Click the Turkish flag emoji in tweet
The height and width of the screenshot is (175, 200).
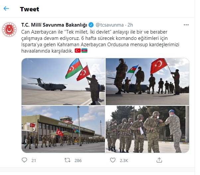click(78, 51)
